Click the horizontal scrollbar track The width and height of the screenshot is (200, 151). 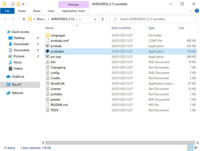pyautogui.click(x=120, y=143)
